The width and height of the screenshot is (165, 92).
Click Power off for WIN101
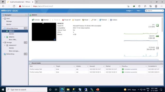tap(66, 20)
